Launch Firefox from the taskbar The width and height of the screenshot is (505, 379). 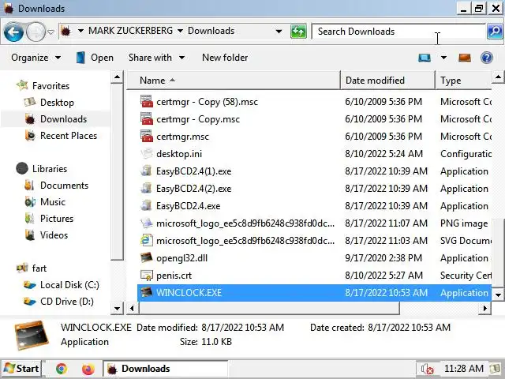click(88, 369)
